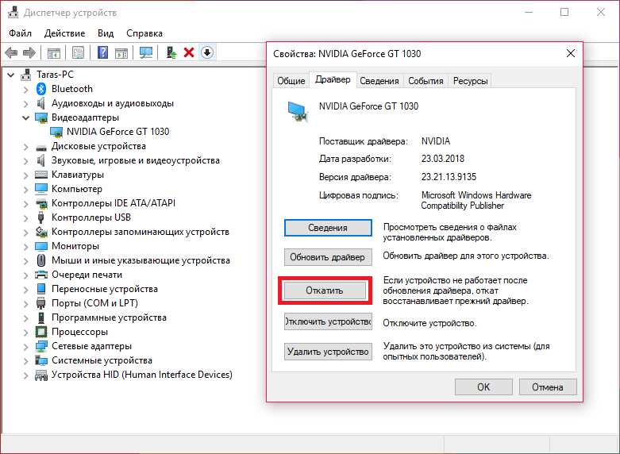This screenshot has width=620, height=454.
Task: Click the device icon in properties dialog
Action: (298, 112)
